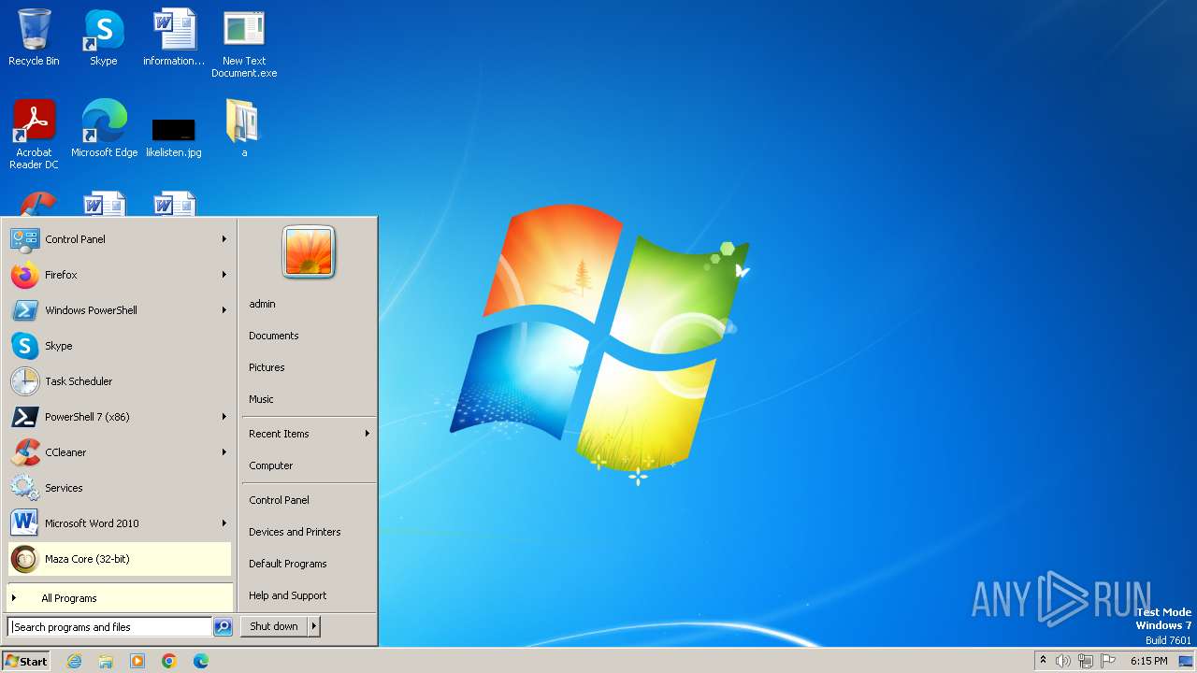Screen dimensions: 1197x673
Task: Click the Task Scheduler label
Action: coord(79,381)
